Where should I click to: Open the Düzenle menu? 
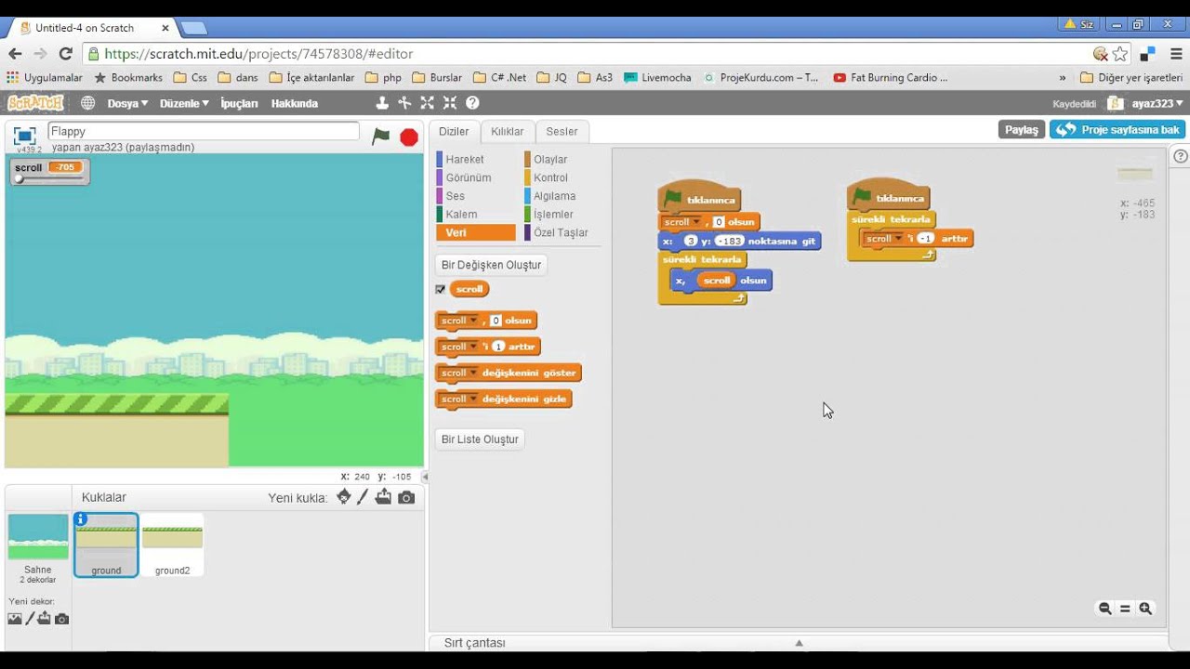[x=184, y=103]
